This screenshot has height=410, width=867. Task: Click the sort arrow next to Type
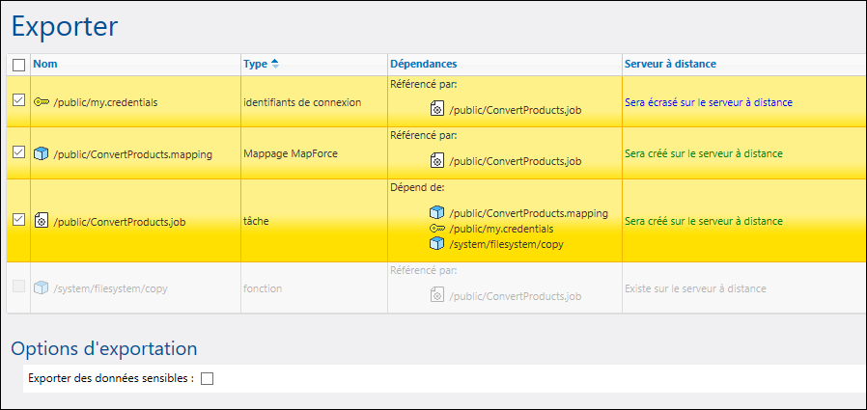click(275, 64)
